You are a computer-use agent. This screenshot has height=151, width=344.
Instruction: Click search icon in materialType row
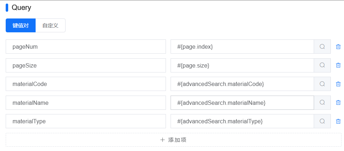pos(322,121)
